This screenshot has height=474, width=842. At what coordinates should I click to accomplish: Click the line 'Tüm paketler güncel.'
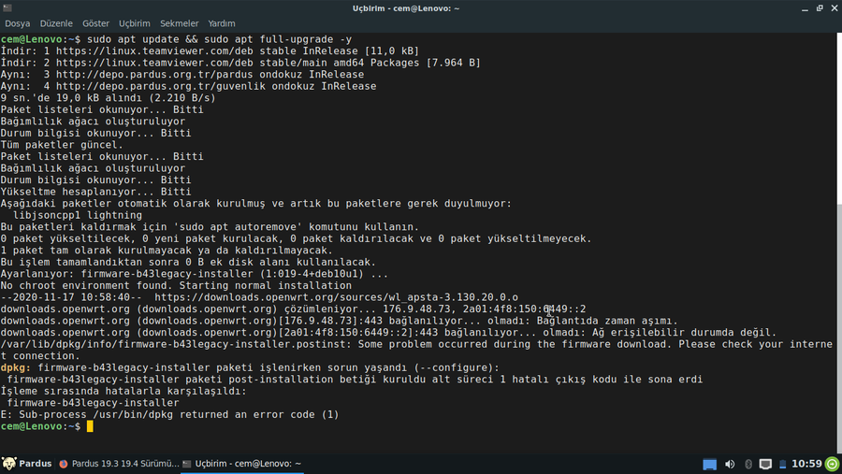pyautogui.click(x=62, y=145)
